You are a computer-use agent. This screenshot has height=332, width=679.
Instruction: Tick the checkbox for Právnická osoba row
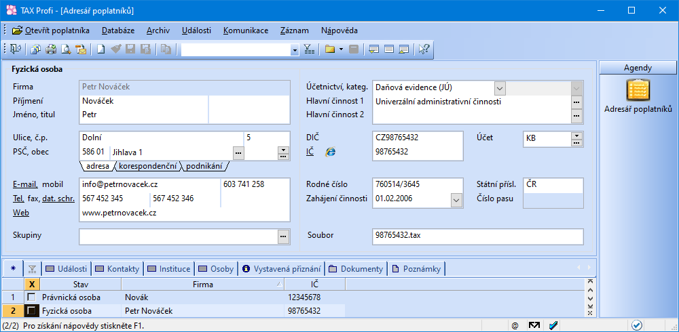pyautogui.click(x=31, y=297)
